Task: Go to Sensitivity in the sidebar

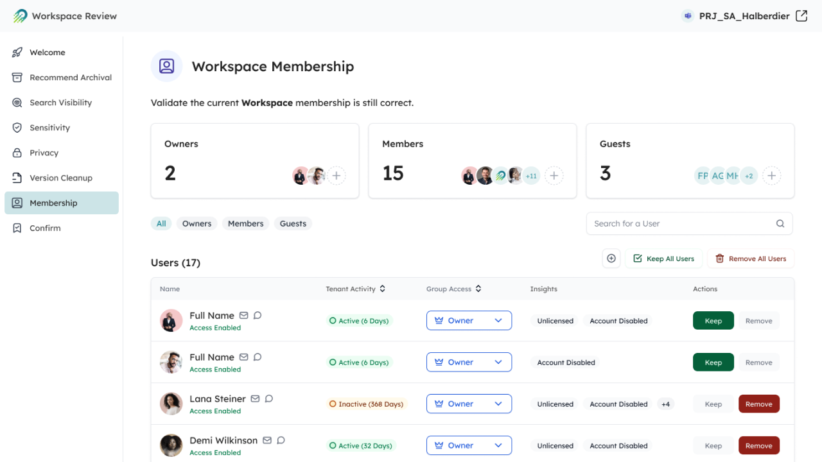Action: pyautogui.click(x=49, y=128)
